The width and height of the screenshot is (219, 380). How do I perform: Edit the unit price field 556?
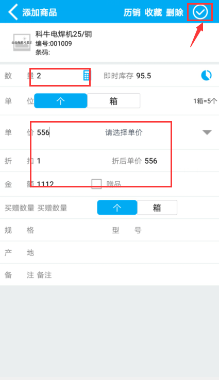(68, 132)
